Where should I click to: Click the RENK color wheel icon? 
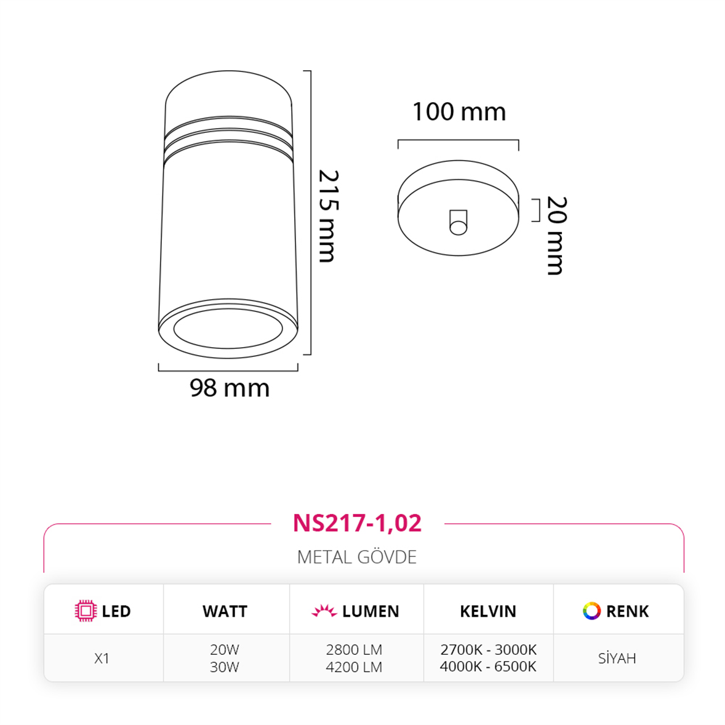pos(591,611)
